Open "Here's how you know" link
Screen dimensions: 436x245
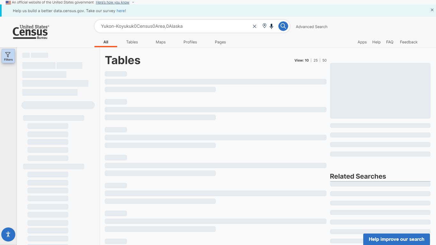pos(112,2)
